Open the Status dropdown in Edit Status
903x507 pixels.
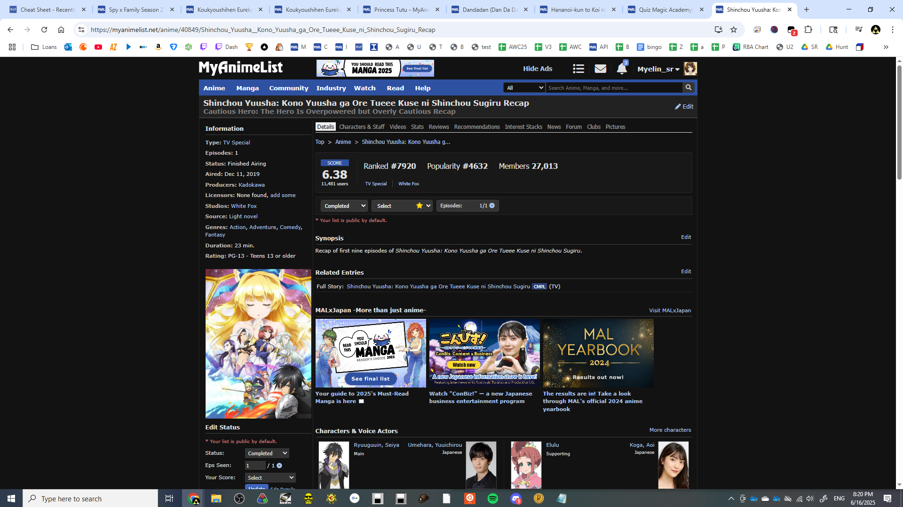(267, 453)
